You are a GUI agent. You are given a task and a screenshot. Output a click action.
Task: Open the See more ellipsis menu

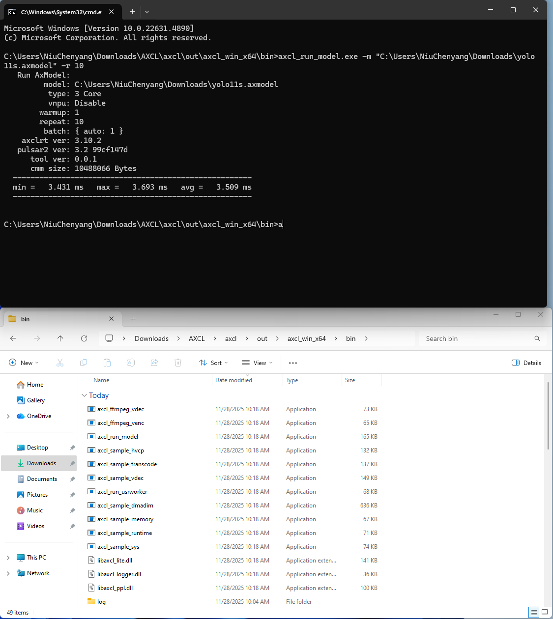coord(293,363)
